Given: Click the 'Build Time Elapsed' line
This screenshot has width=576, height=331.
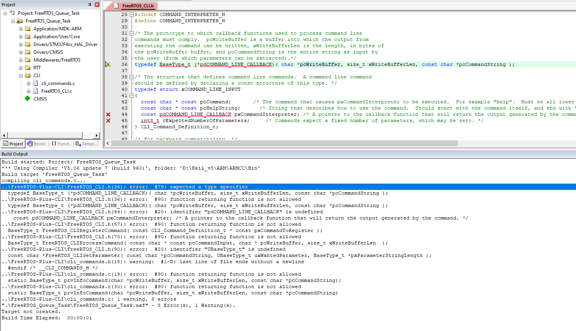Looking at the screenshot, I should [x=47, y=318].
